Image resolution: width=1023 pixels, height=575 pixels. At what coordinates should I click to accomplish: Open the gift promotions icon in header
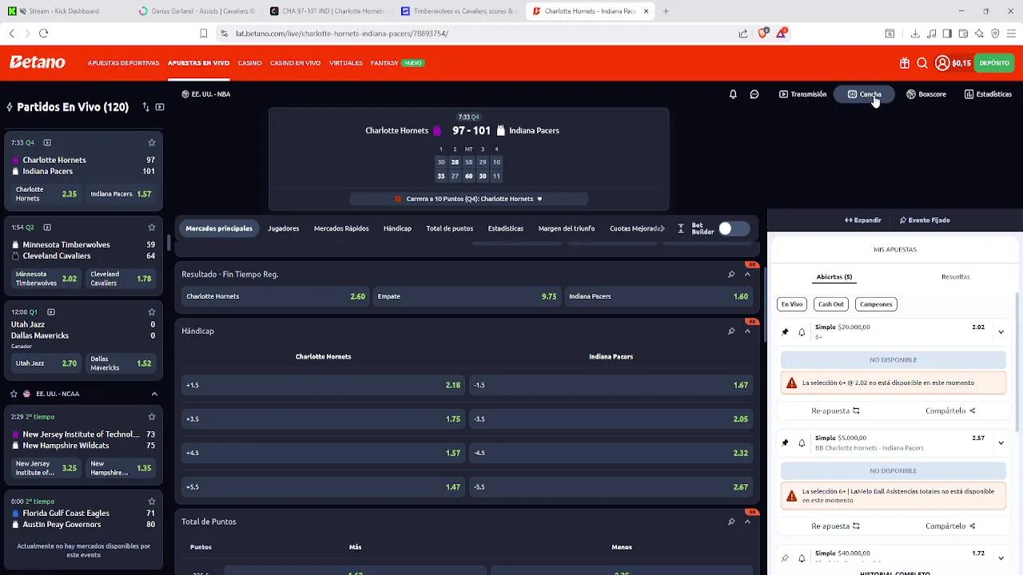(x=905, y=63)
